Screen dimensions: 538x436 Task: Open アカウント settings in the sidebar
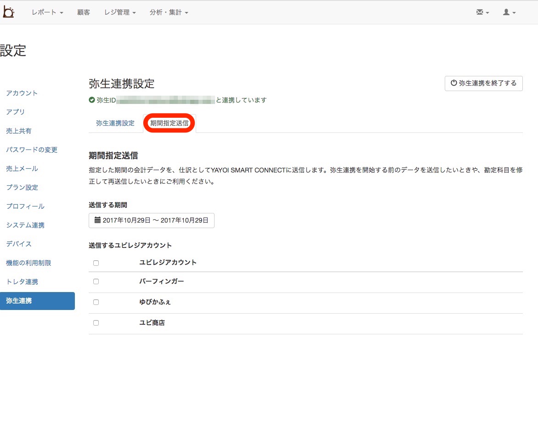pyautogui.click(x=22, y=93)
